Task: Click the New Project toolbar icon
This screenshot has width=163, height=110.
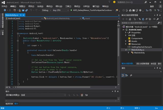Action: pyautogui.click(x=15, y=10)
